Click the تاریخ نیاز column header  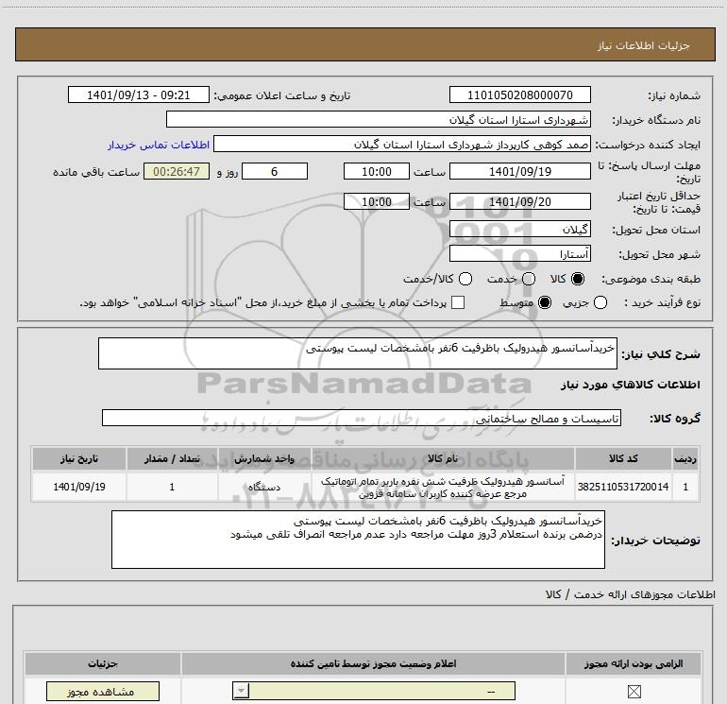(x=78, y=458)
